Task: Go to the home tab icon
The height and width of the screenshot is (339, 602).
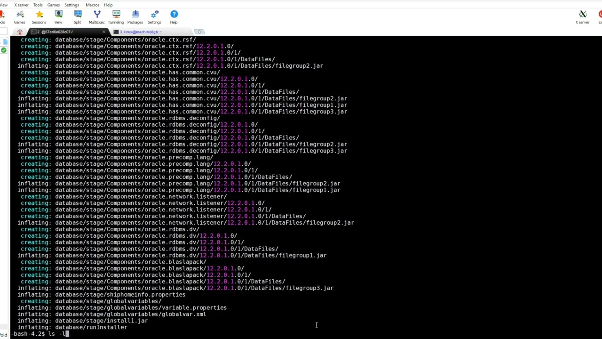Action: [x=20, y=32]
